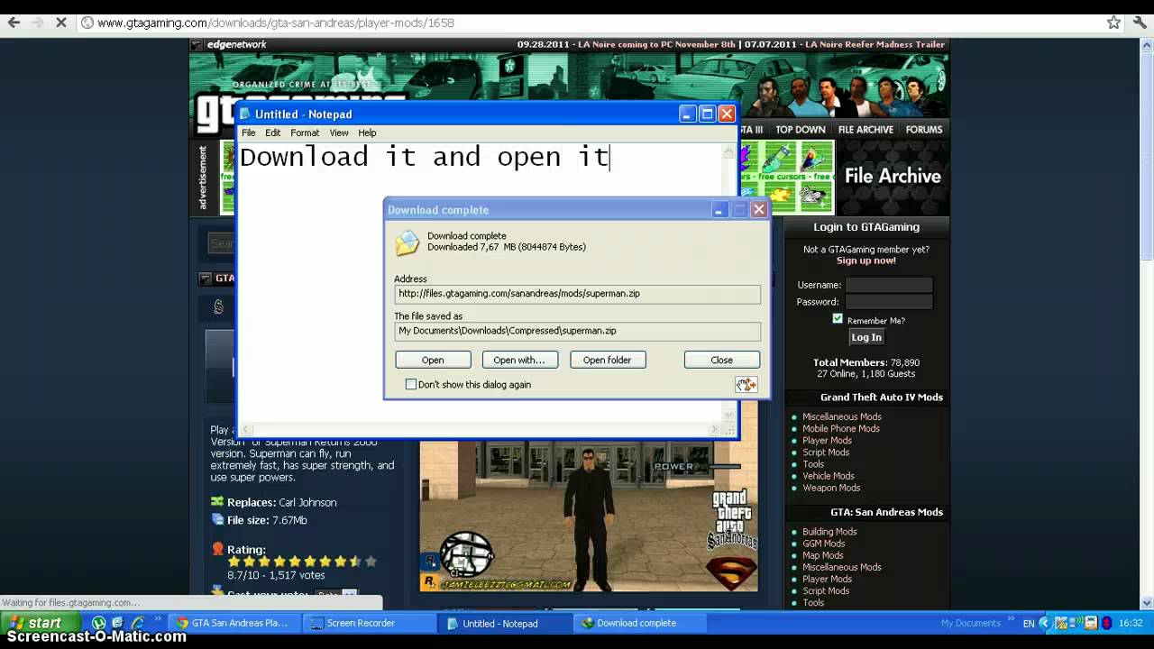Switch to GTA San Andreas taskbar item
1154x649 pixels.
pos(233,623)
